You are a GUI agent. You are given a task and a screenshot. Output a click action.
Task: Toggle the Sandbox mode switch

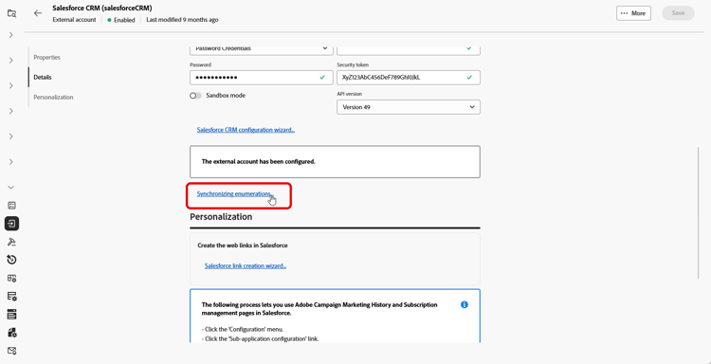click(195, 96)
